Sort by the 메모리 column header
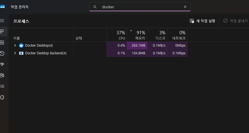The height and width of the screenshot is (133, 249). pos(137,35)
